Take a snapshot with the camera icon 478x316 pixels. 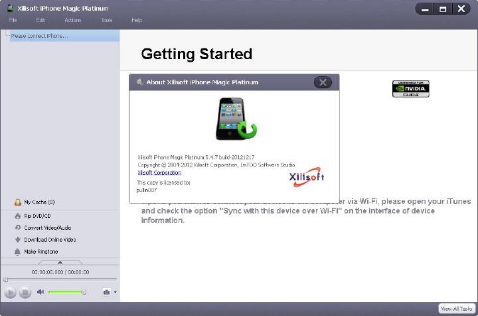[106, 292]
